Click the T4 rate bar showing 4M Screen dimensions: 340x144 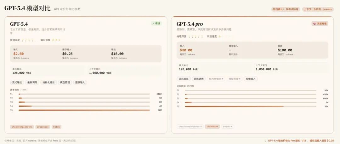coord(84,106)
